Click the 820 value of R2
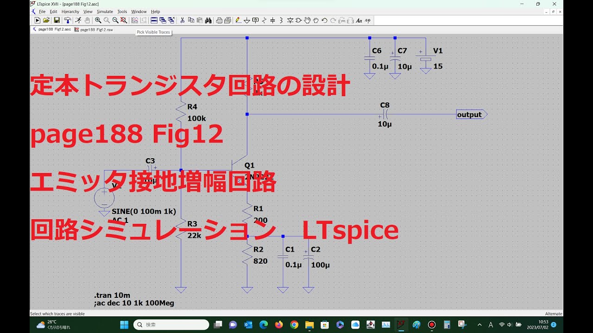The height and width of the screenshot is (333, 593). click(260, 261)
